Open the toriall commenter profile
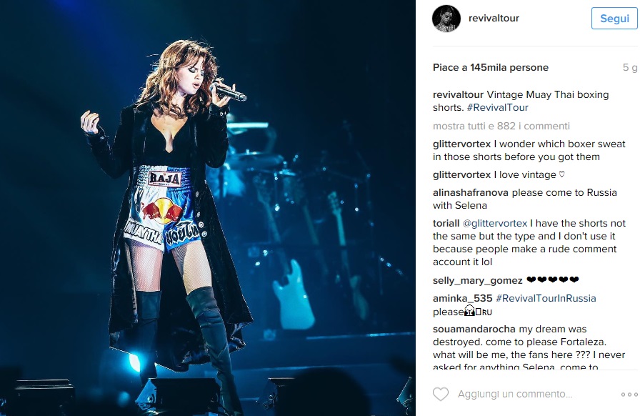This screenshot has height=416, width=640. point(446,223)
